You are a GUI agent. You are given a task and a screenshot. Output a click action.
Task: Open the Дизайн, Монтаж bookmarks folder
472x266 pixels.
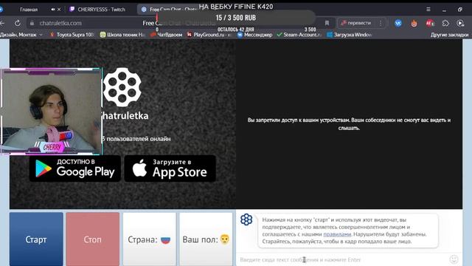click(21, 35)
